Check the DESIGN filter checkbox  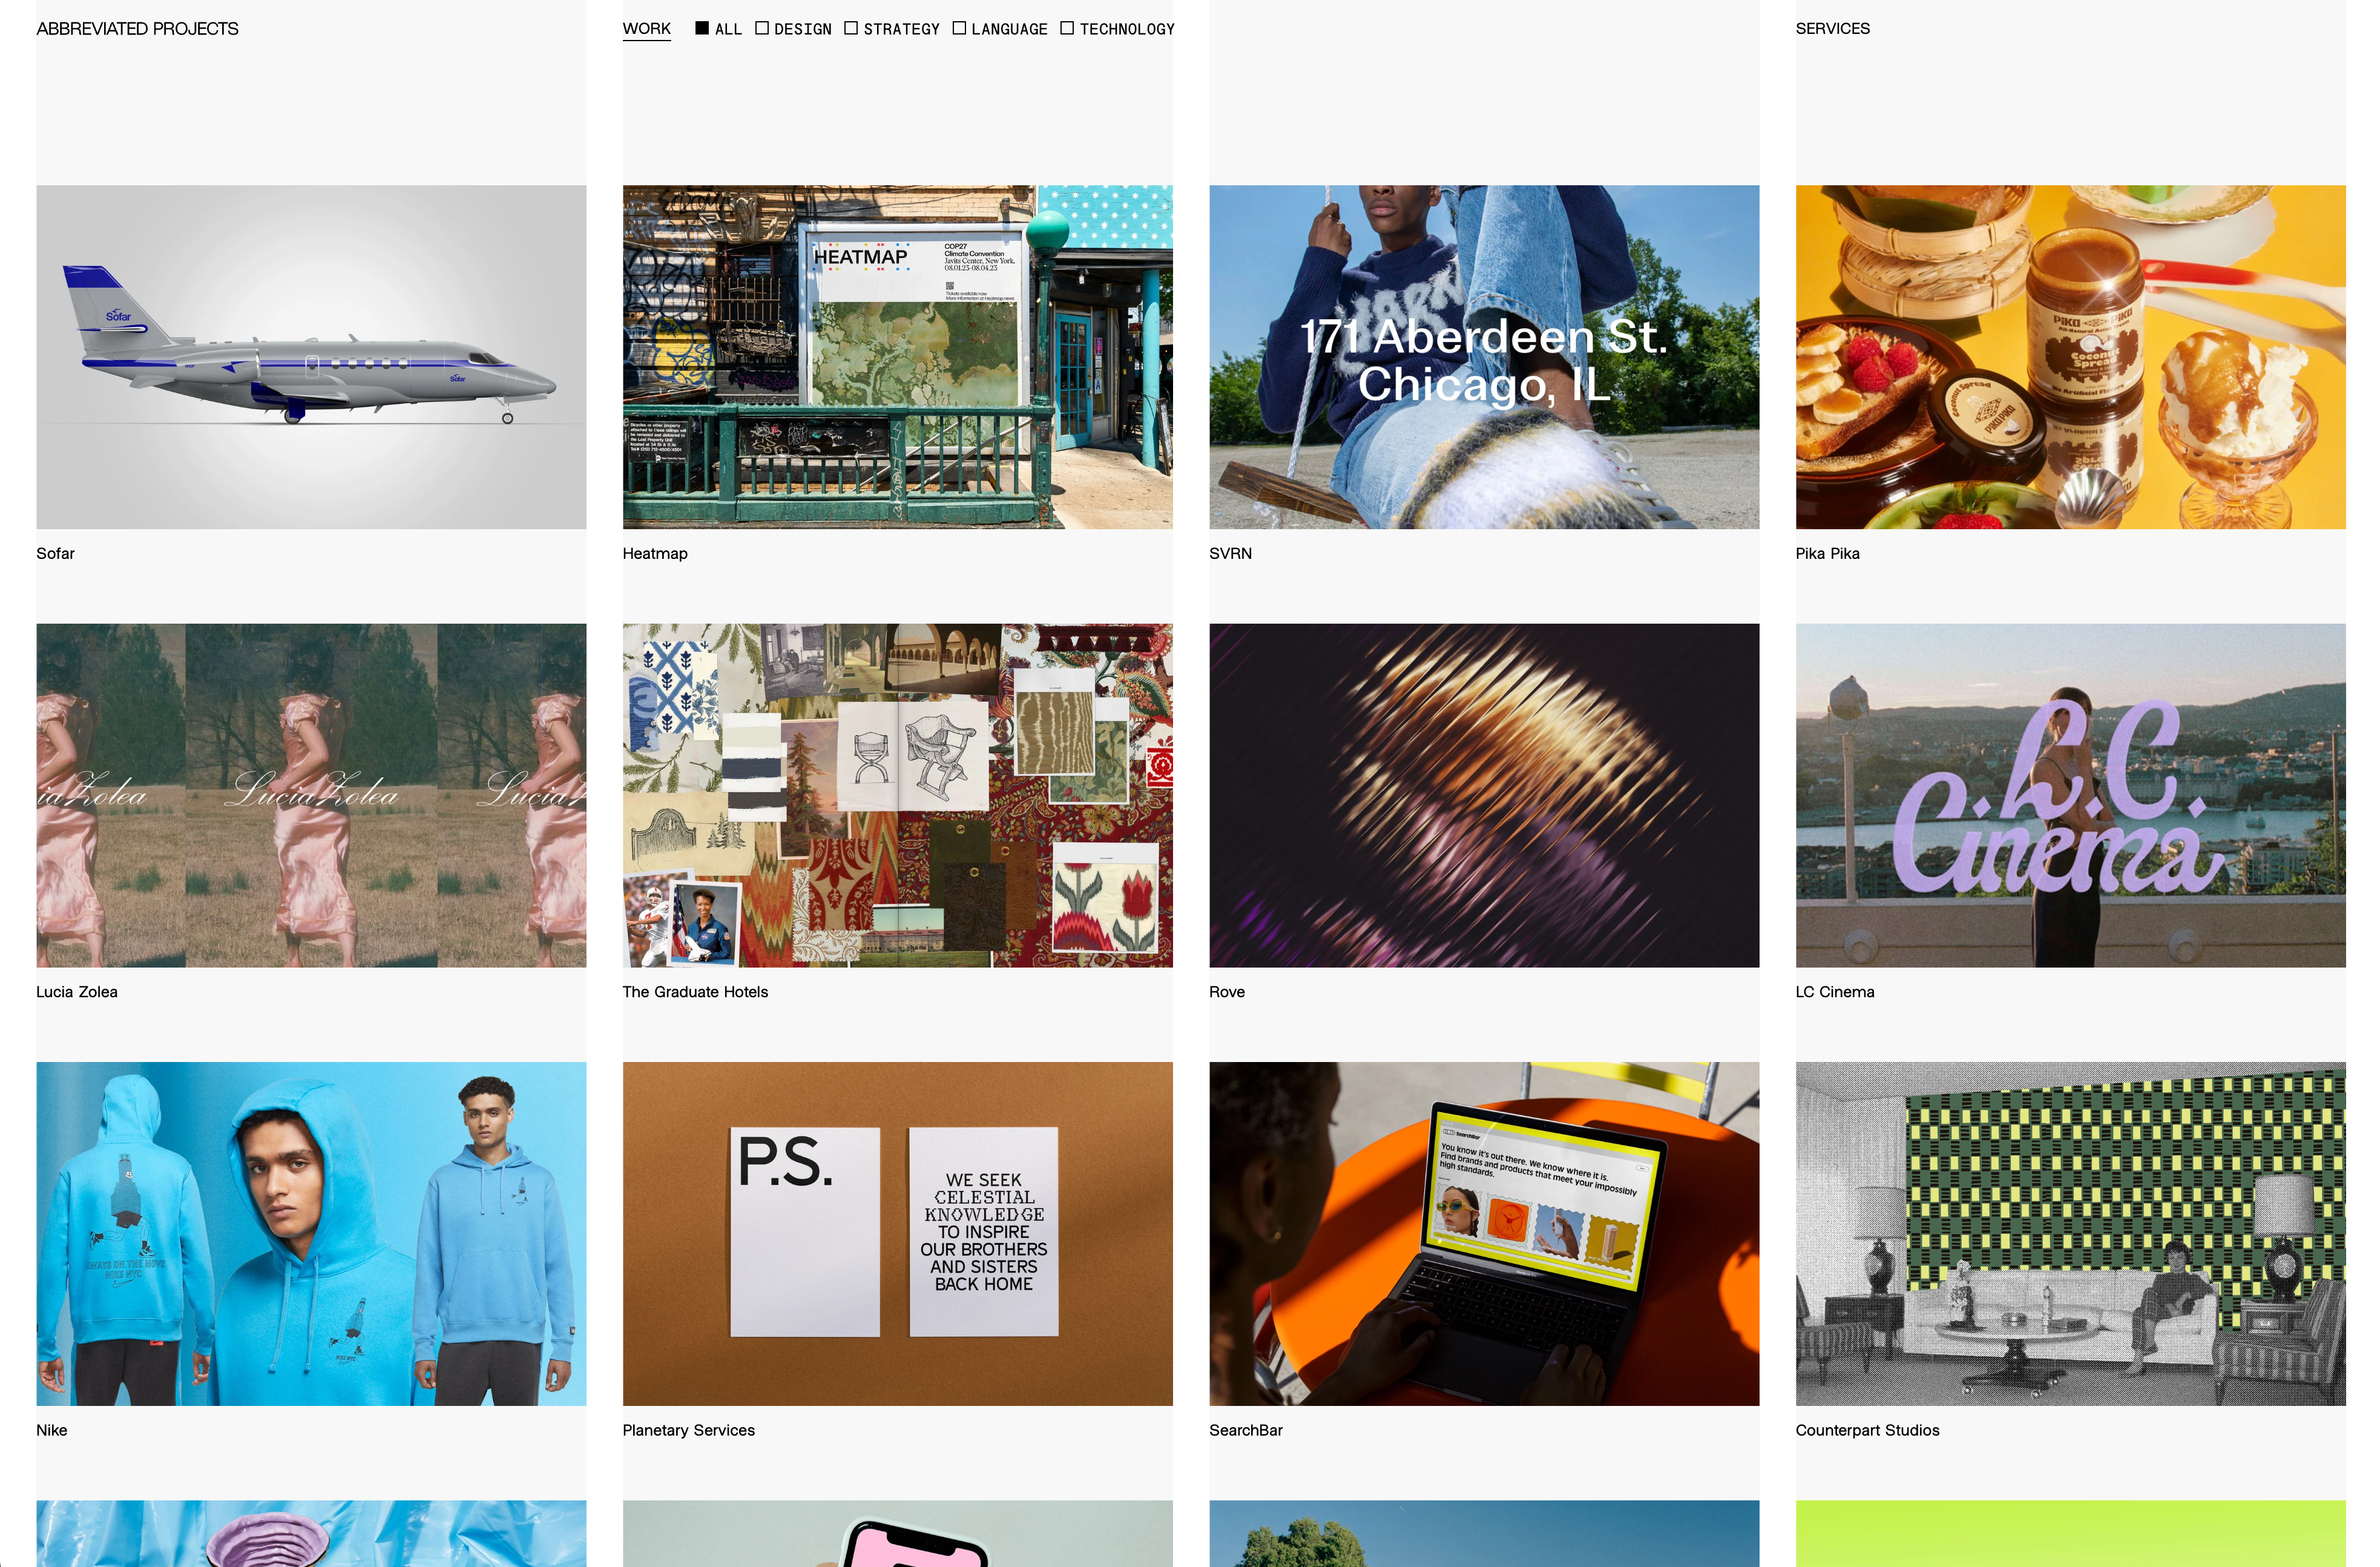coord(761,28)
